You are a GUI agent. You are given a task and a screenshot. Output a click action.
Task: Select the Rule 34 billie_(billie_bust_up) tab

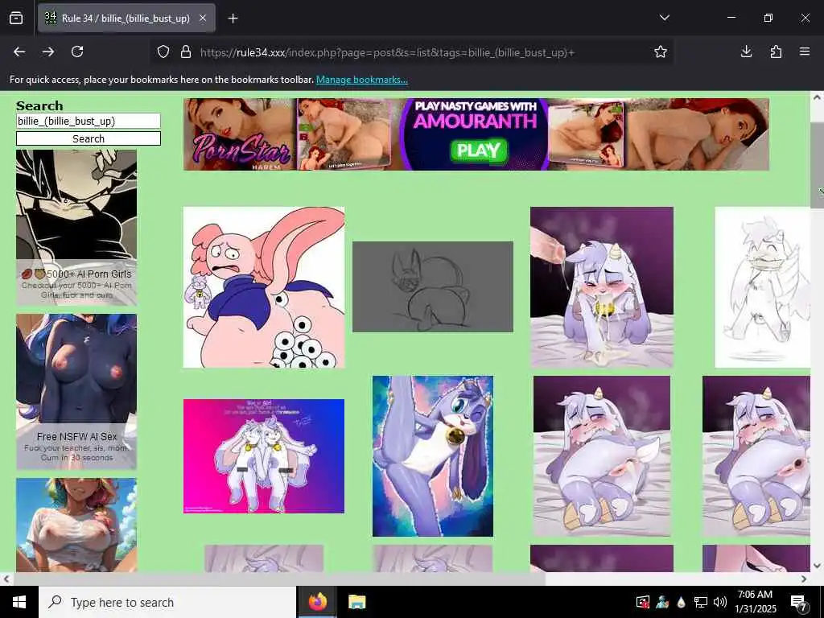point(126,19)
